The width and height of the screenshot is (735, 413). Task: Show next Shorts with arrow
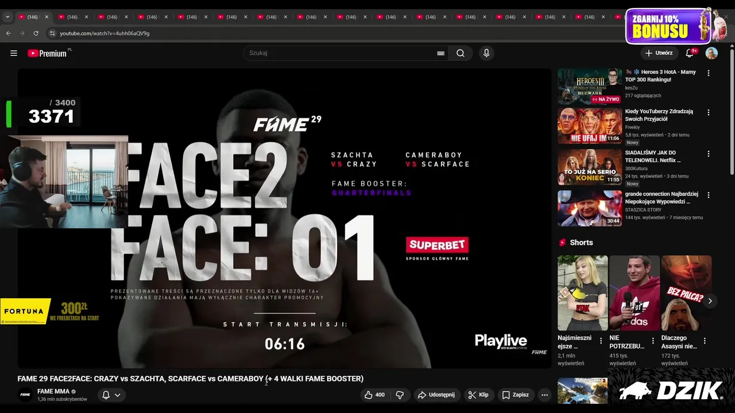(x=710, y=301)
